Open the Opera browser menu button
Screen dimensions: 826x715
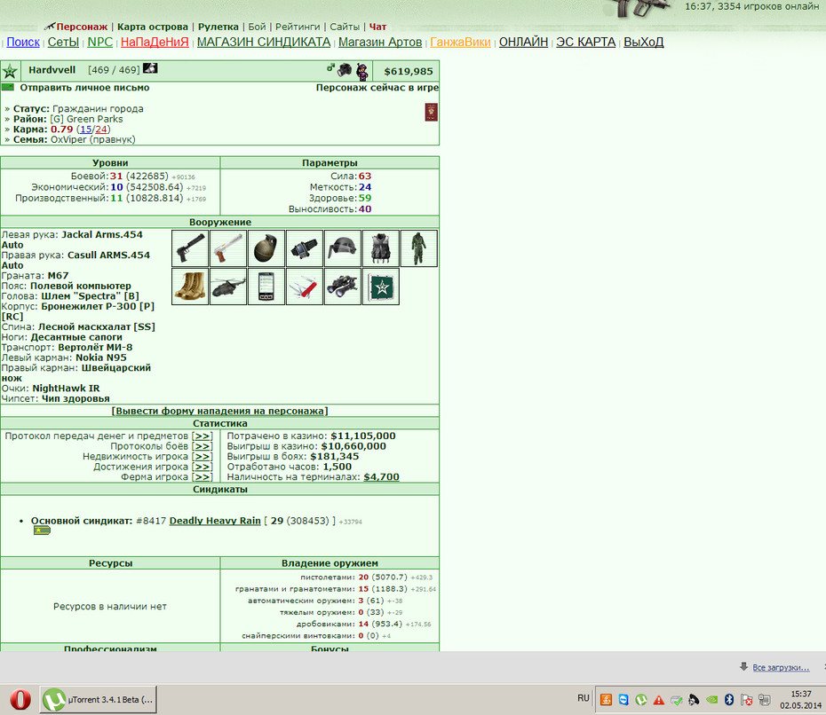tap(20, 700)
